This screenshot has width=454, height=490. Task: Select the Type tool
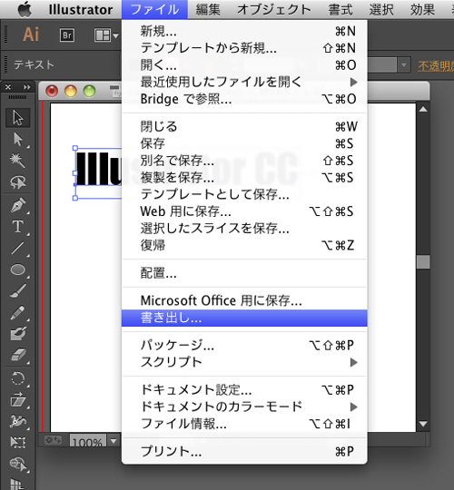tap(18, 227)
